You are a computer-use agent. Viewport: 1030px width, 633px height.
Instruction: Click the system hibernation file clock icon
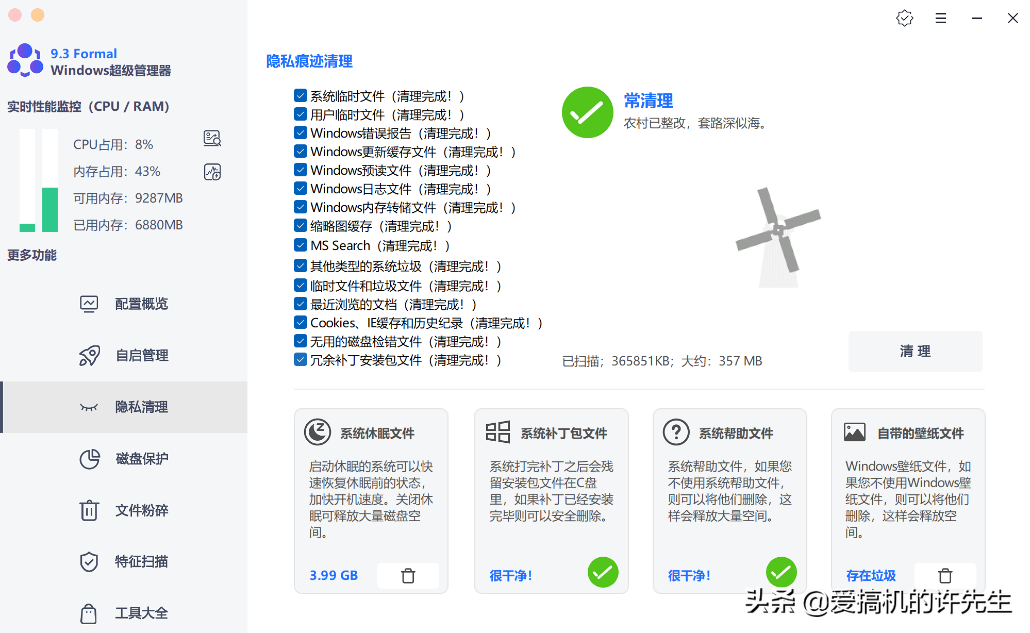pos(317,432)
